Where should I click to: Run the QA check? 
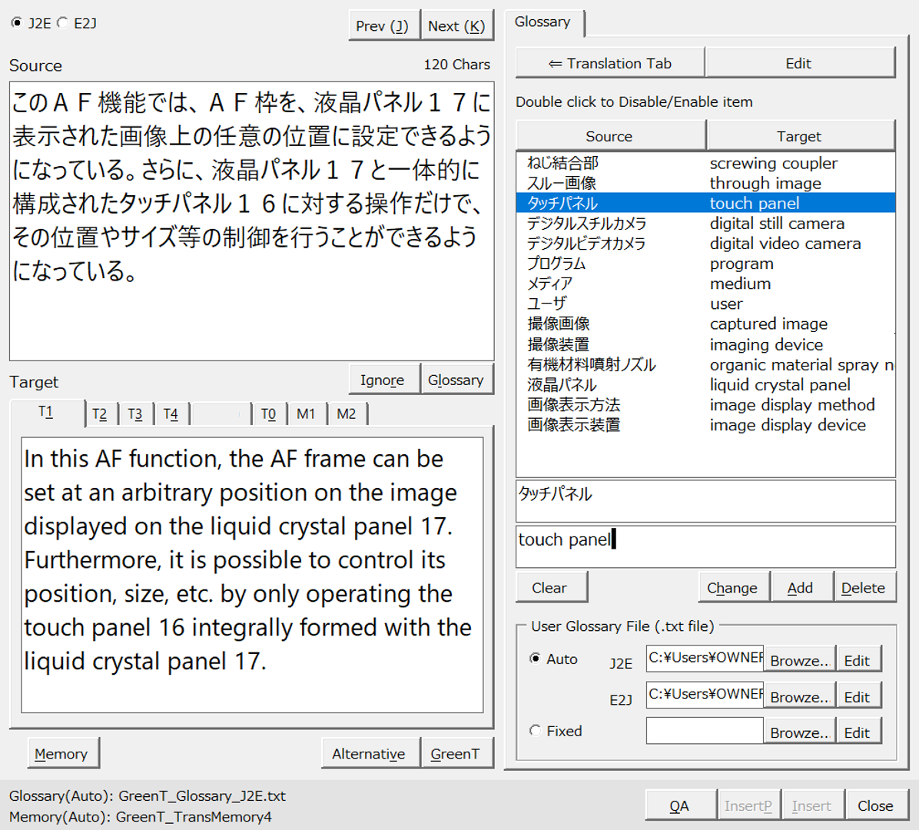point(679,805)
